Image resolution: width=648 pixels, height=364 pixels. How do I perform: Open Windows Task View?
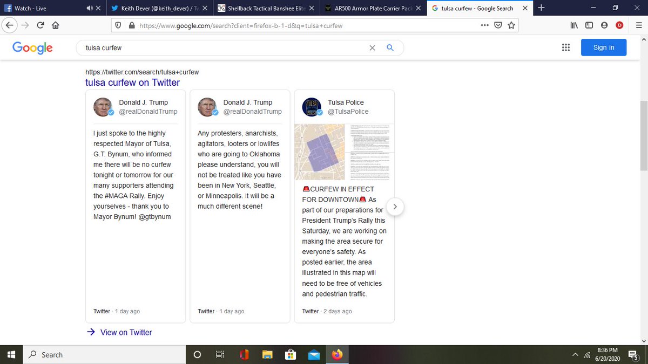click(220, 354)
